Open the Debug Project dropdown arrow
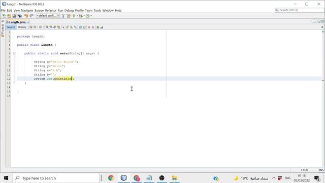The height and width of the screenshot is (183, 325). [x=84, y=16]
